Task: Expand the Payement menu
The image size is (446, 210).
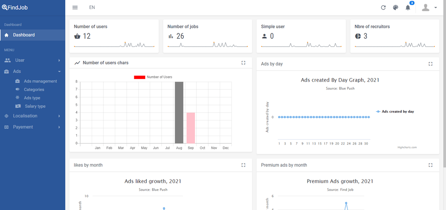Action: coord(32,127)
